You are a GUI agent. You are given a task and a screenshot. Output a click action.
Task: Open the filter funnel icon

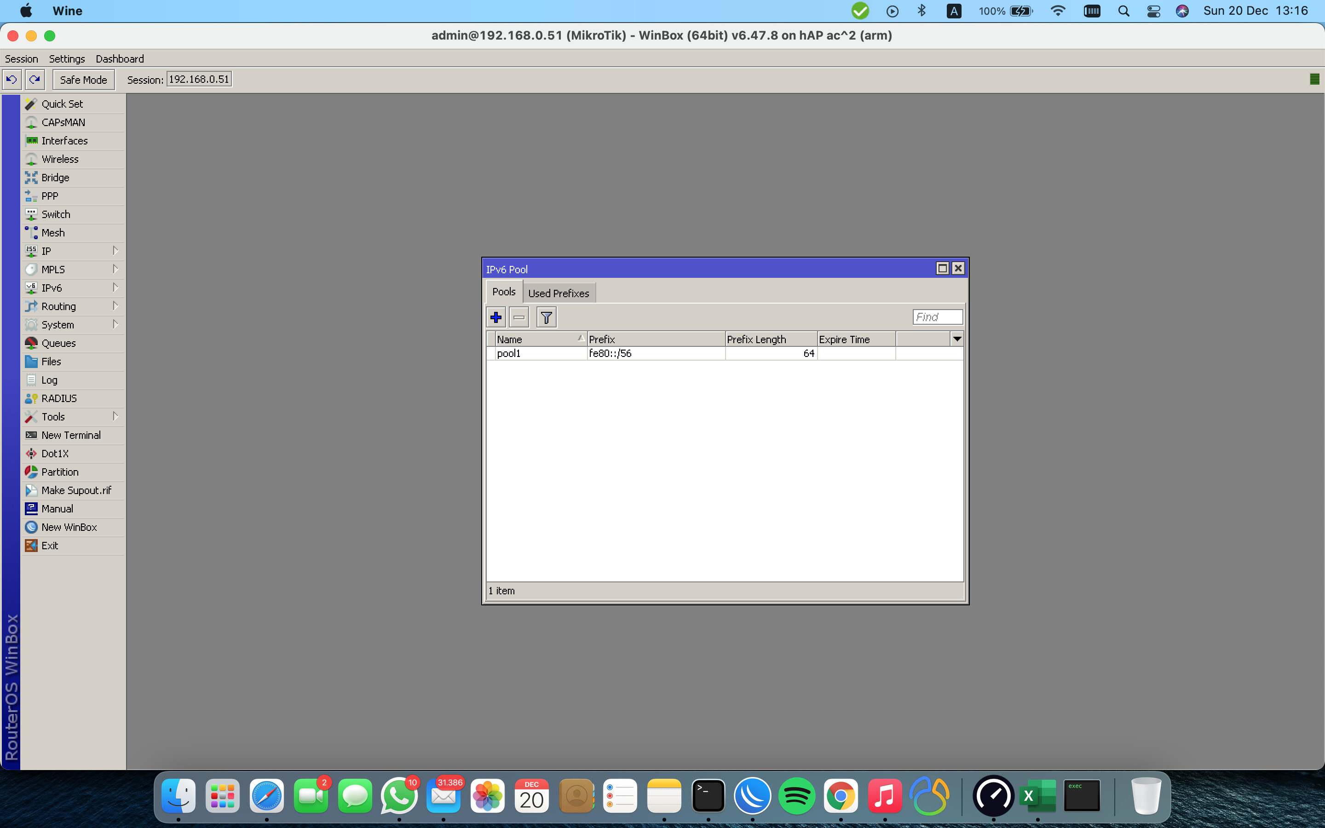(x=546, y=317)
